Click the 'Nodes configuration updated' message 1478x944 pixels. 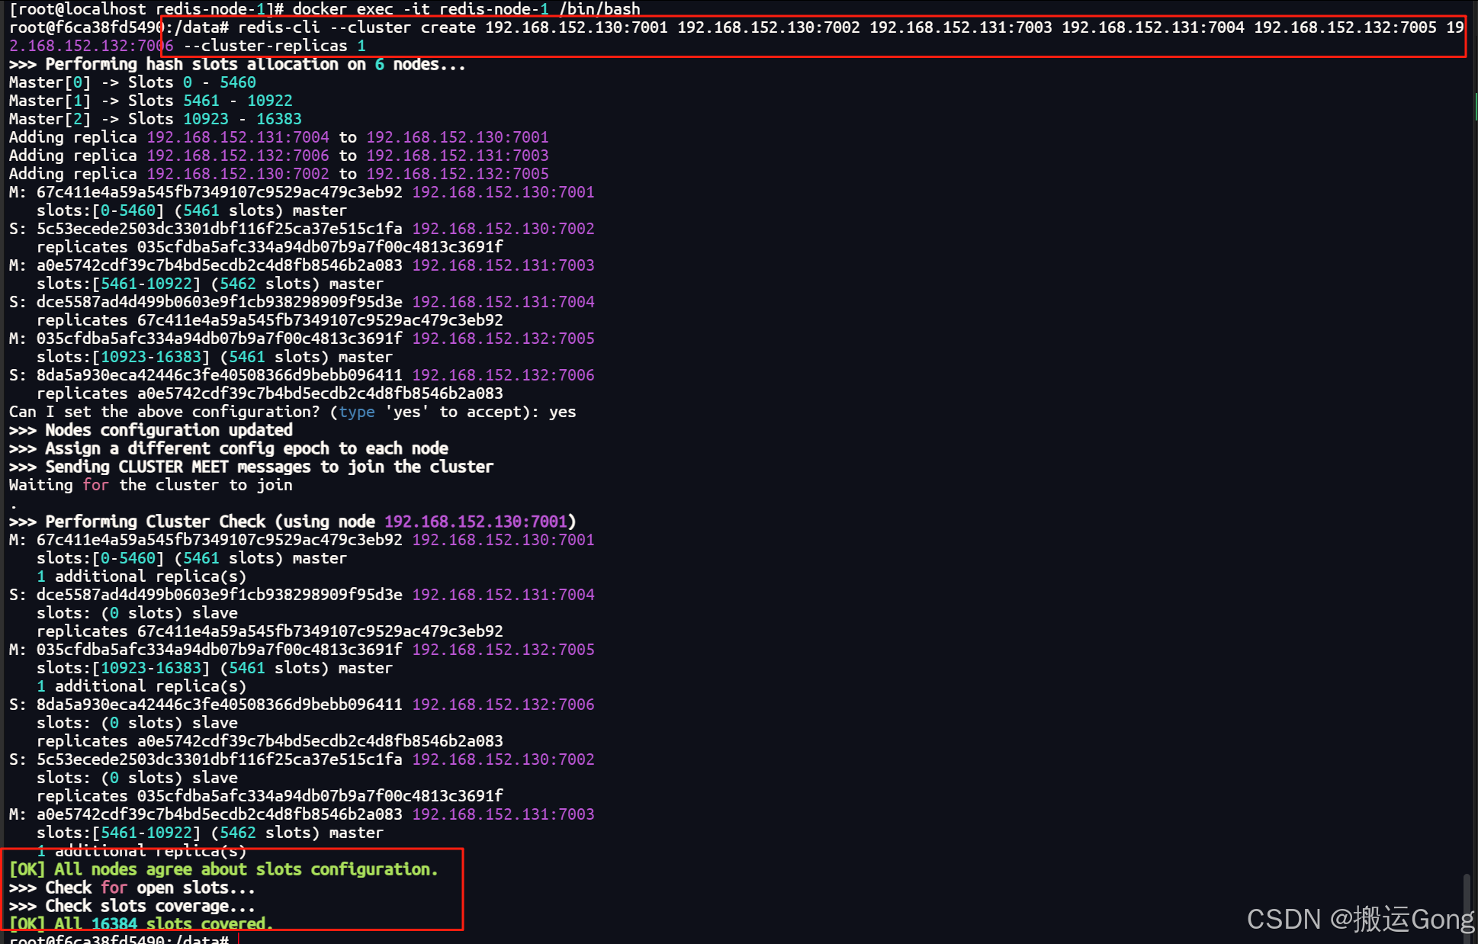[x=169, y=430]
